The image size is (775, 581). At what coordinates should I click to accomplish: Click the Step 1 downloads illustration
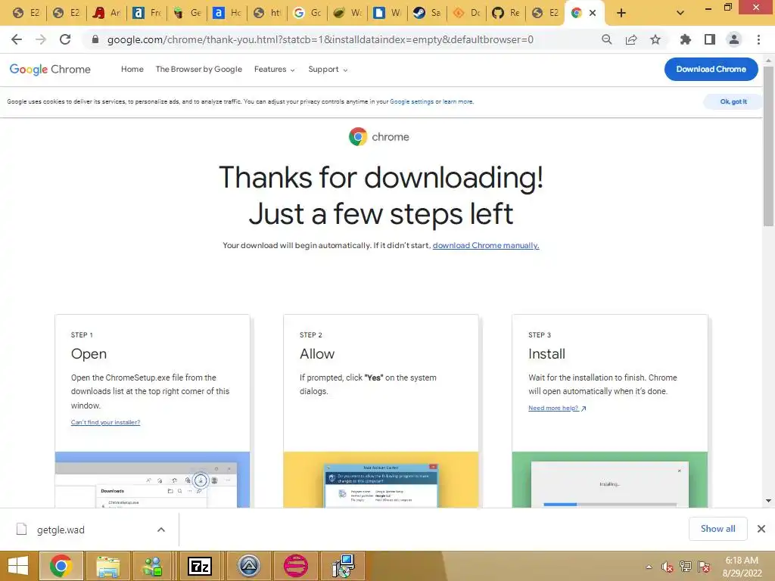click(152, 480)
